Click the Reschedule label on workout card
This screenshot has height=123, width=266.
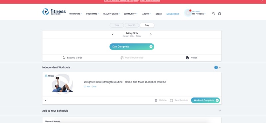tap(181, 100)
